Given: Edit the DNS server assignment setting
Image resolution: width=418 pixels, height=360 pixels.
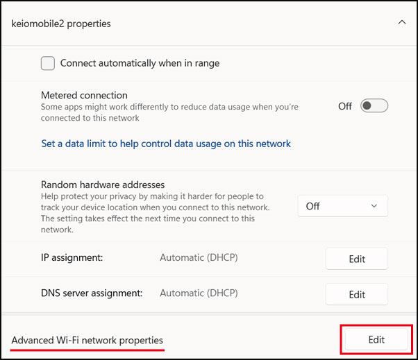Looking at the screenshot, I should coord(357,294).
